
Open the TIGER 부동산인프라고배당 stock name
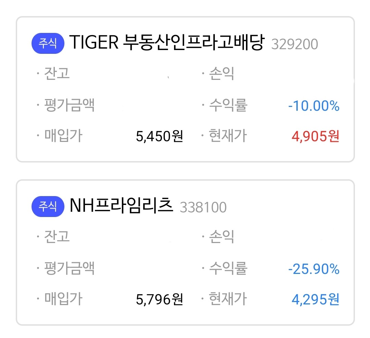click(167, 43)
